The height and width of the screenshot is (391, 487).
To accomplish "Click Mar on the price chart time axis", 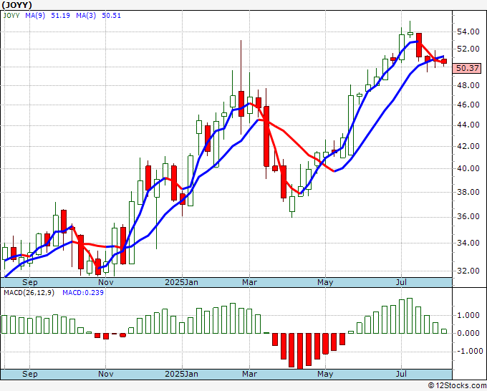I will tap(250, 282).
